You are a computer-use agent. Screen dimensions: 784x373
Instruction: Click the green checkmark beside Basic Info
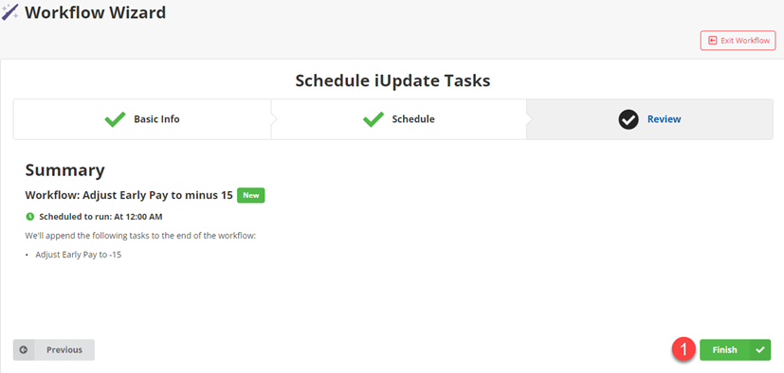[115, 119]
